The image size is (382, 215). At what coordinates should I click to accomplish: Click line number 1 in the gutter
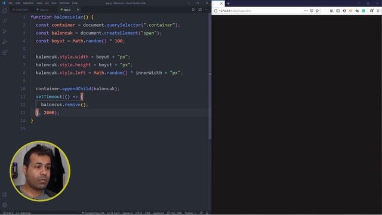click(24, 17)
